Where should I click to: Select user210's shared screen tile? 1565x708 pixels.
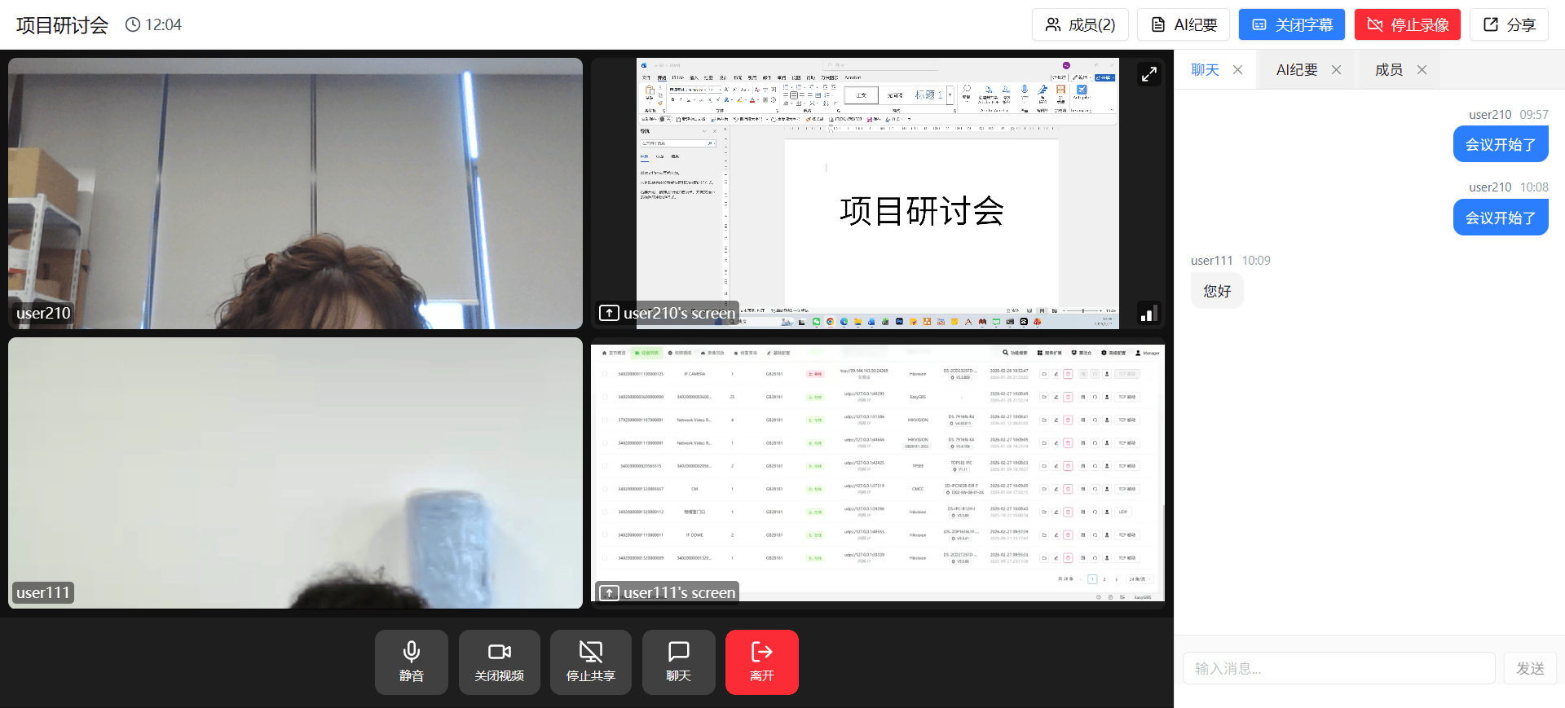click(878, 193)
